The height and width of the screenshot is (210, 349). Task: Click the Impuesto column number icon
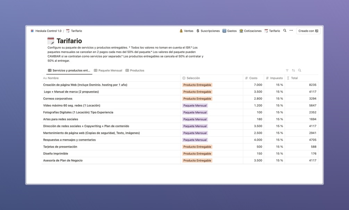[x=267, y=78]
